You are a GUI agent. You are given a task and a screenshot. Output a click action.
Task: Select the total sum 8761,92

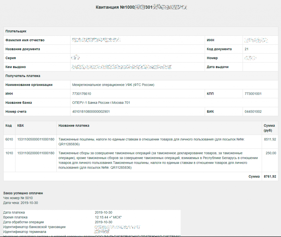click(x=270, y=177)
